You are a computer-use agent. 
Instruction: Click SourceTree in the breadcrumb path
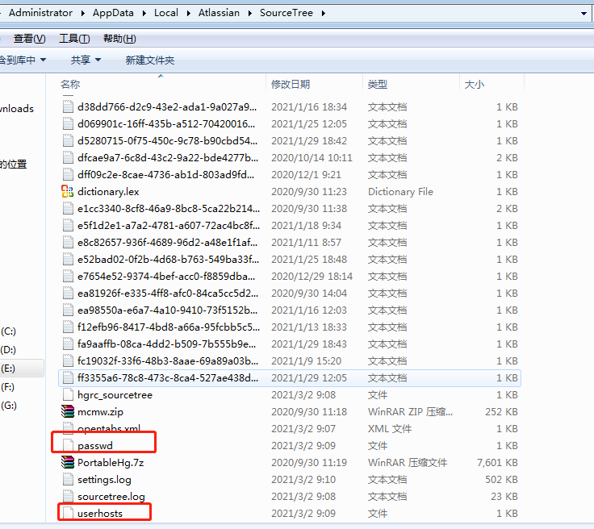click(287, 13)
